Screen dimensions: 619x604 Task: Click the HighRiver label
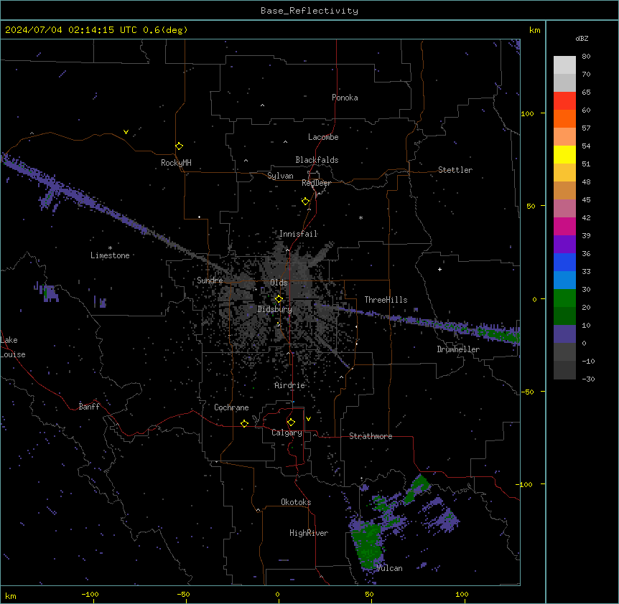[309, 533]
